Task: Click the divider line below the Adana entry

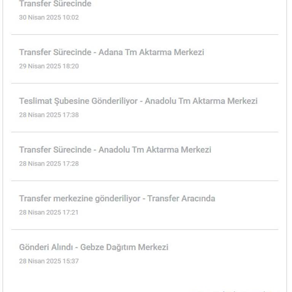Action: [x=145, y=83]
